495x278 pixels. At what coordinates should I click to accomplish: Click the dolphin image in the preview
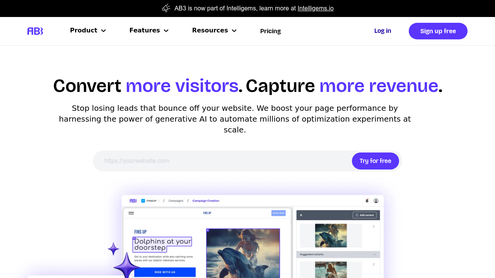[x=243, y=253]
